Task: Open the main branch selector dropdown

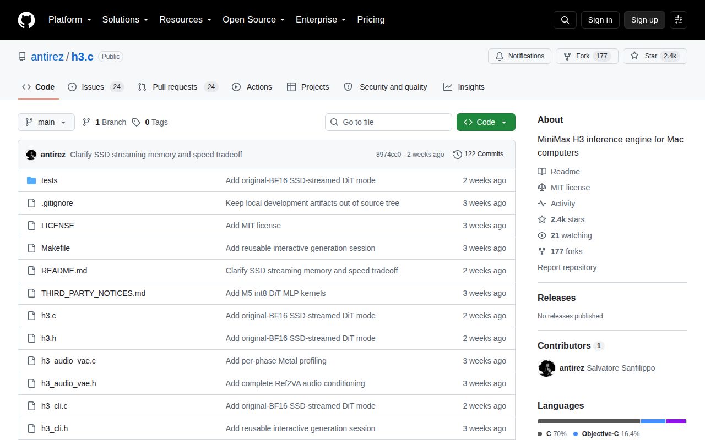Action: coord(46,122)
